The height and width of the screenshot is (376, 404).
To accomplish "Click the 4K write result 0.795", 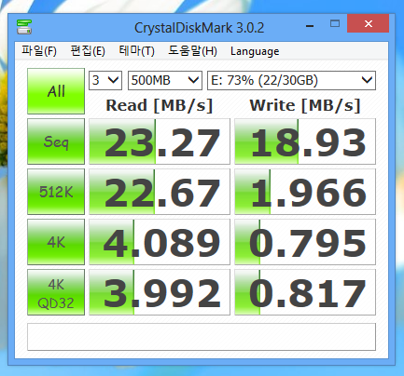I will [x=305, y=242].
